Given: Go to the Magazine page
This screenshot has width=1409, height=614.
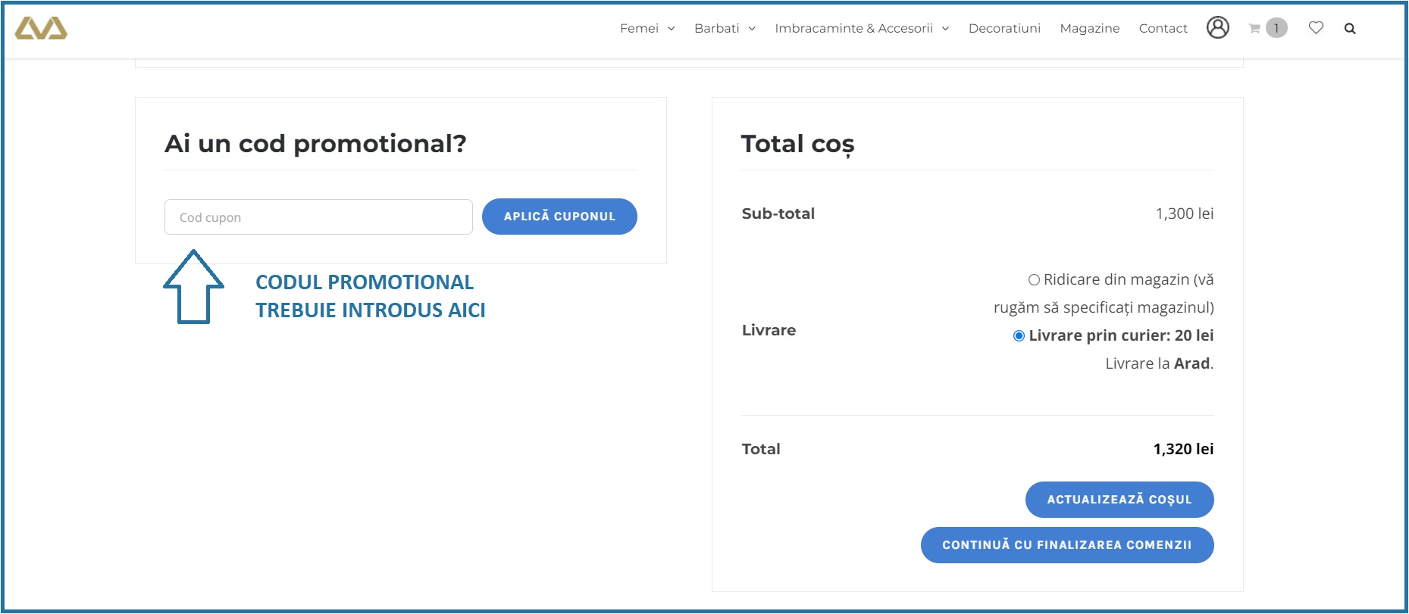Looking at the screenshot, I should (x=1089, y=28).
